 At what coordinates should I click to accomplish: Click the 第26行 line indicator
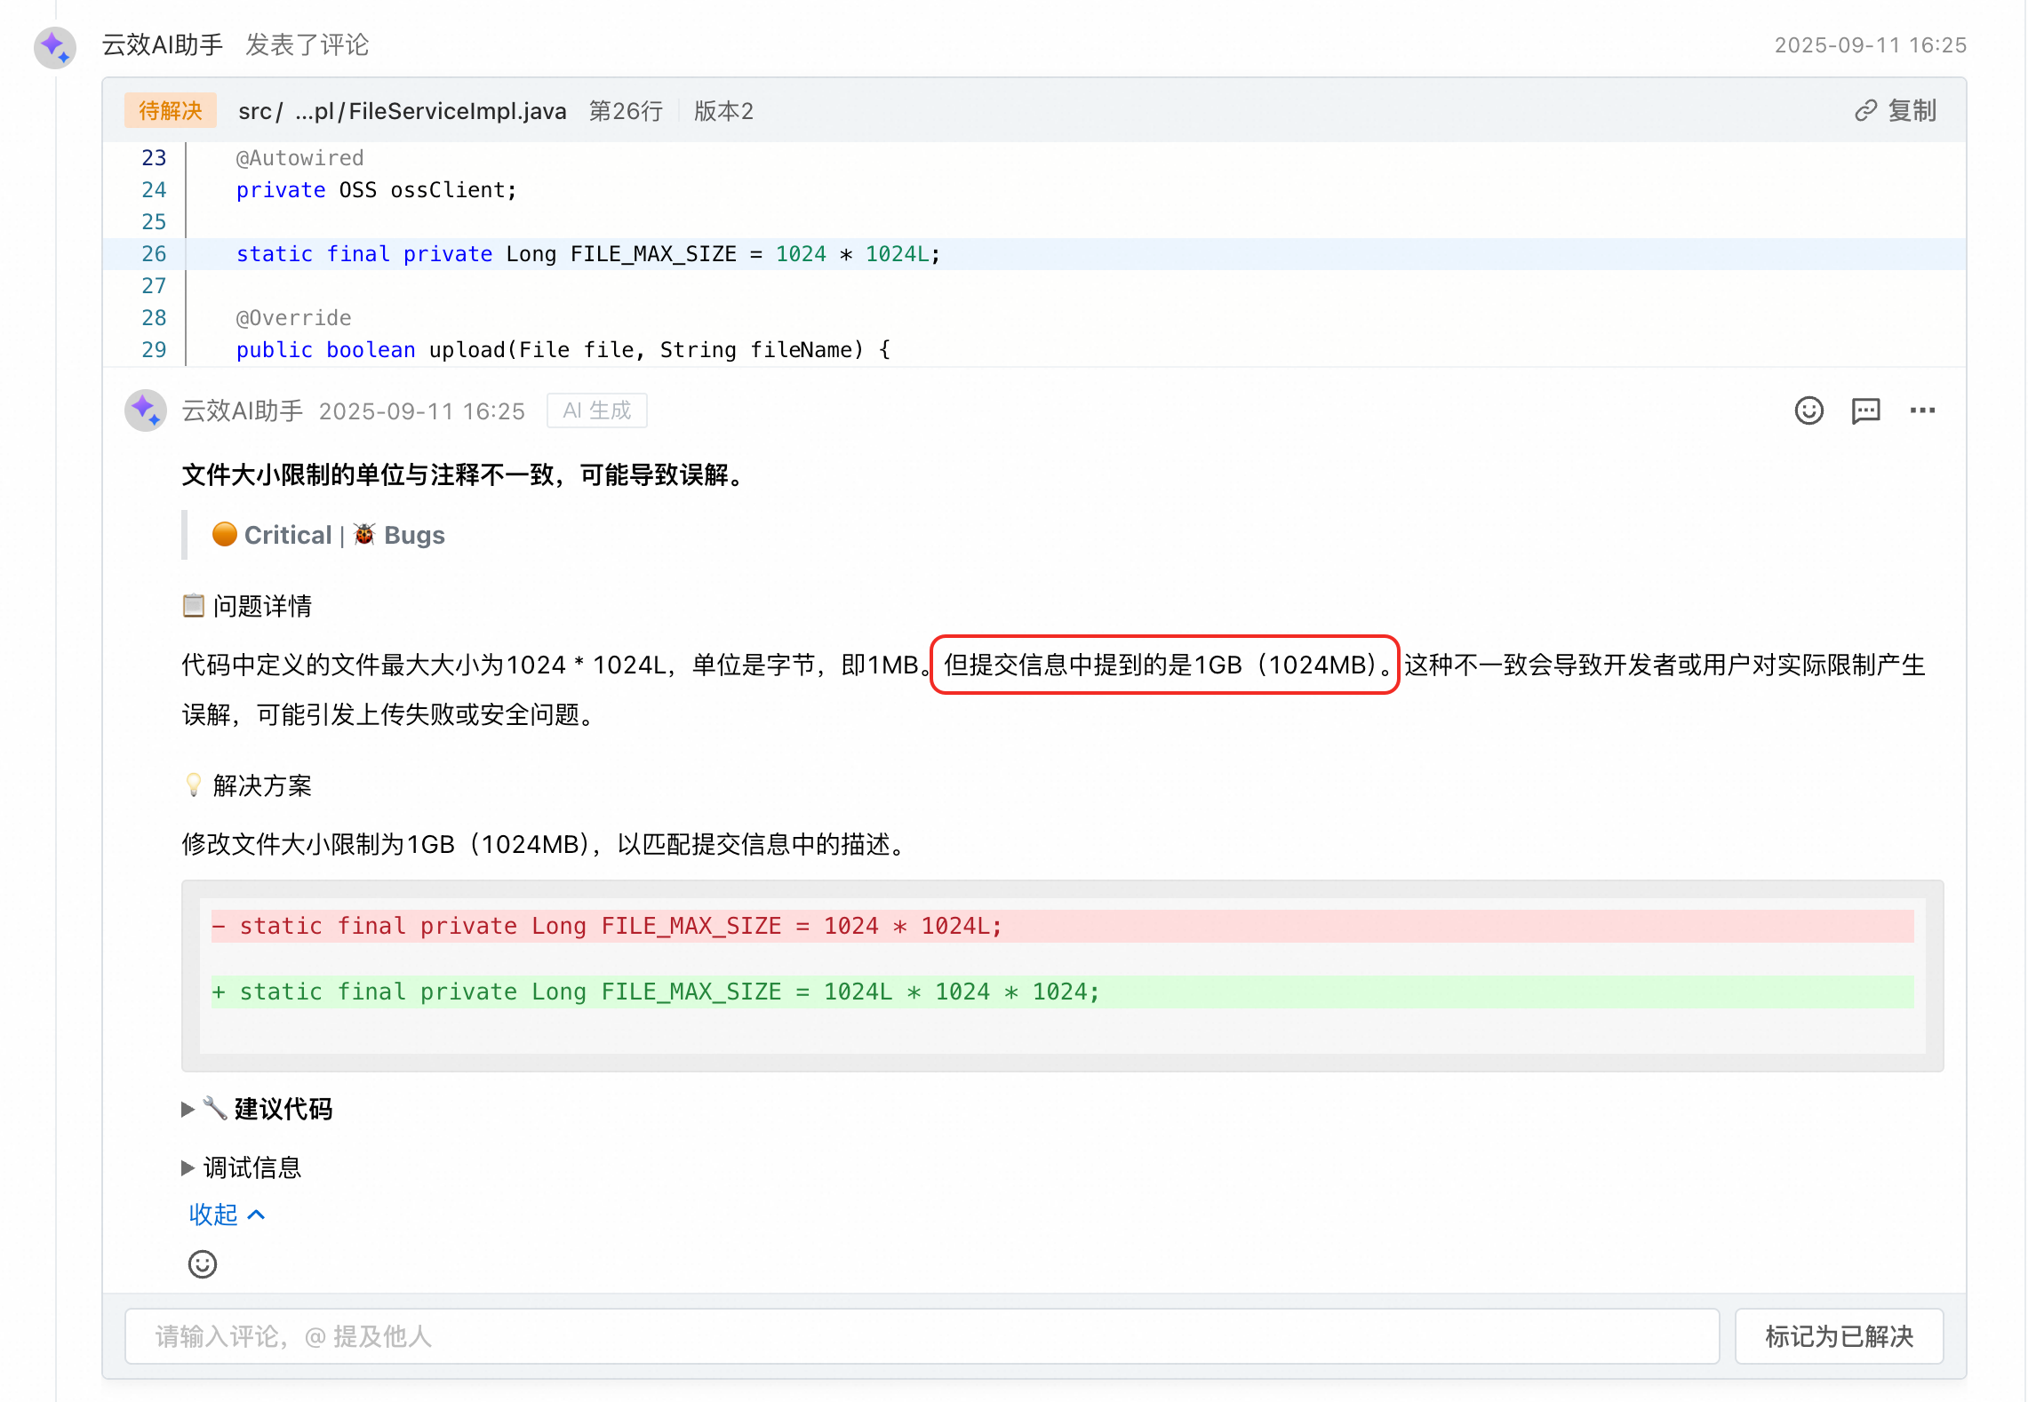[x=626, y=111]
